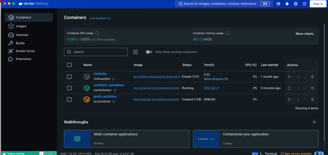328x155 pixels.
Task: Pause Docker engine in footer
Action: click(x=45, y=153)
